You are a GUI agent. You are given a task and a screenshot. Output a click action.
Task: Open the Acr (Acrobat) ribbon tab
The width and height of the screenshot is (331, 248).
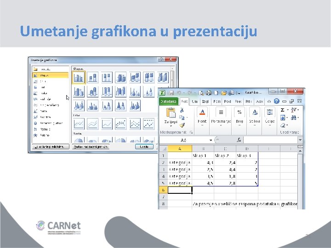click(259, 101)
